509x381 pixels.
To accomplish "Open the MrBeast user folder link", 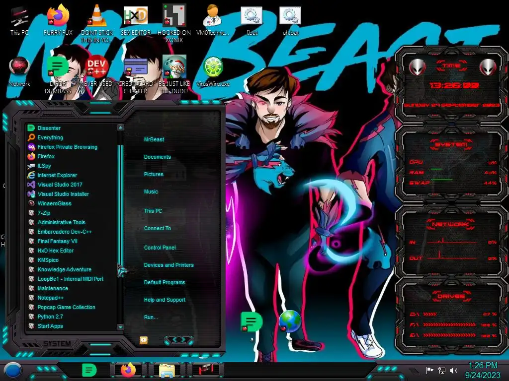I will 154,139.
